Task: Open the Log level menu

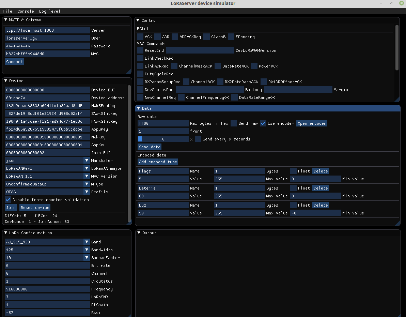Action: click(x=49, y=11)
